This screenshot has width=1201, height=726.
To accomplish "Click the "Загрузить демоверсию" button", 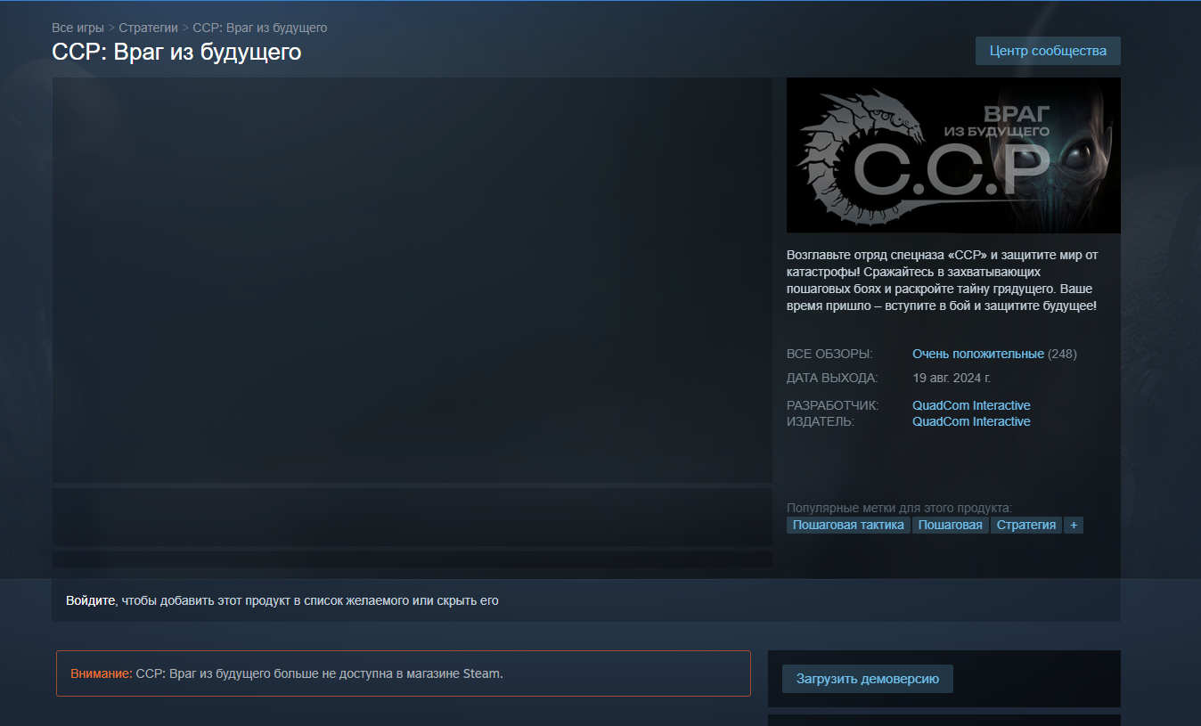I will coord(868,679).
